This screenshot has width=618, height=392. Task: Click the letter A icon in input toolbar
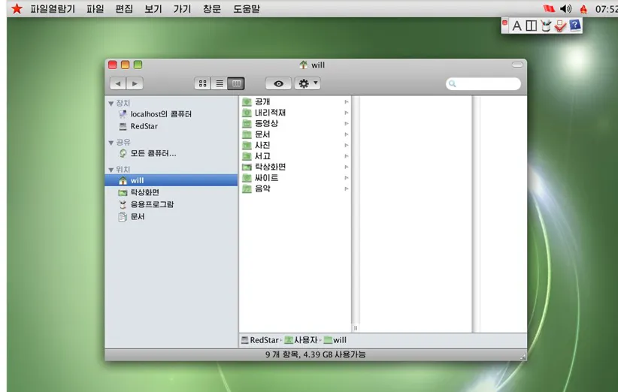517,26
